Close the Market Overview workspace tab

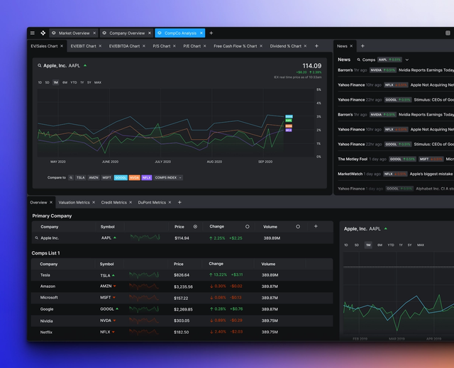click(x=94, y=33)
